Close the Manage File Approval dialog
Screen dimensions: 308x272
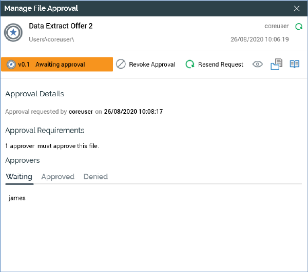click(297, 8)
